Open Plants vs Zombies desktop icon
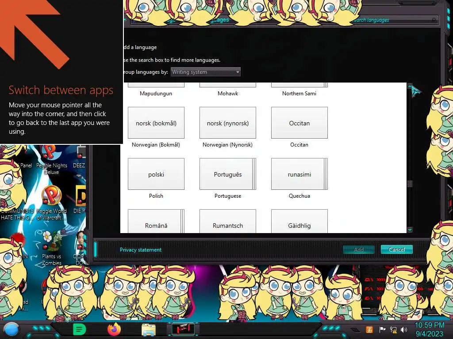 point(51,248)
